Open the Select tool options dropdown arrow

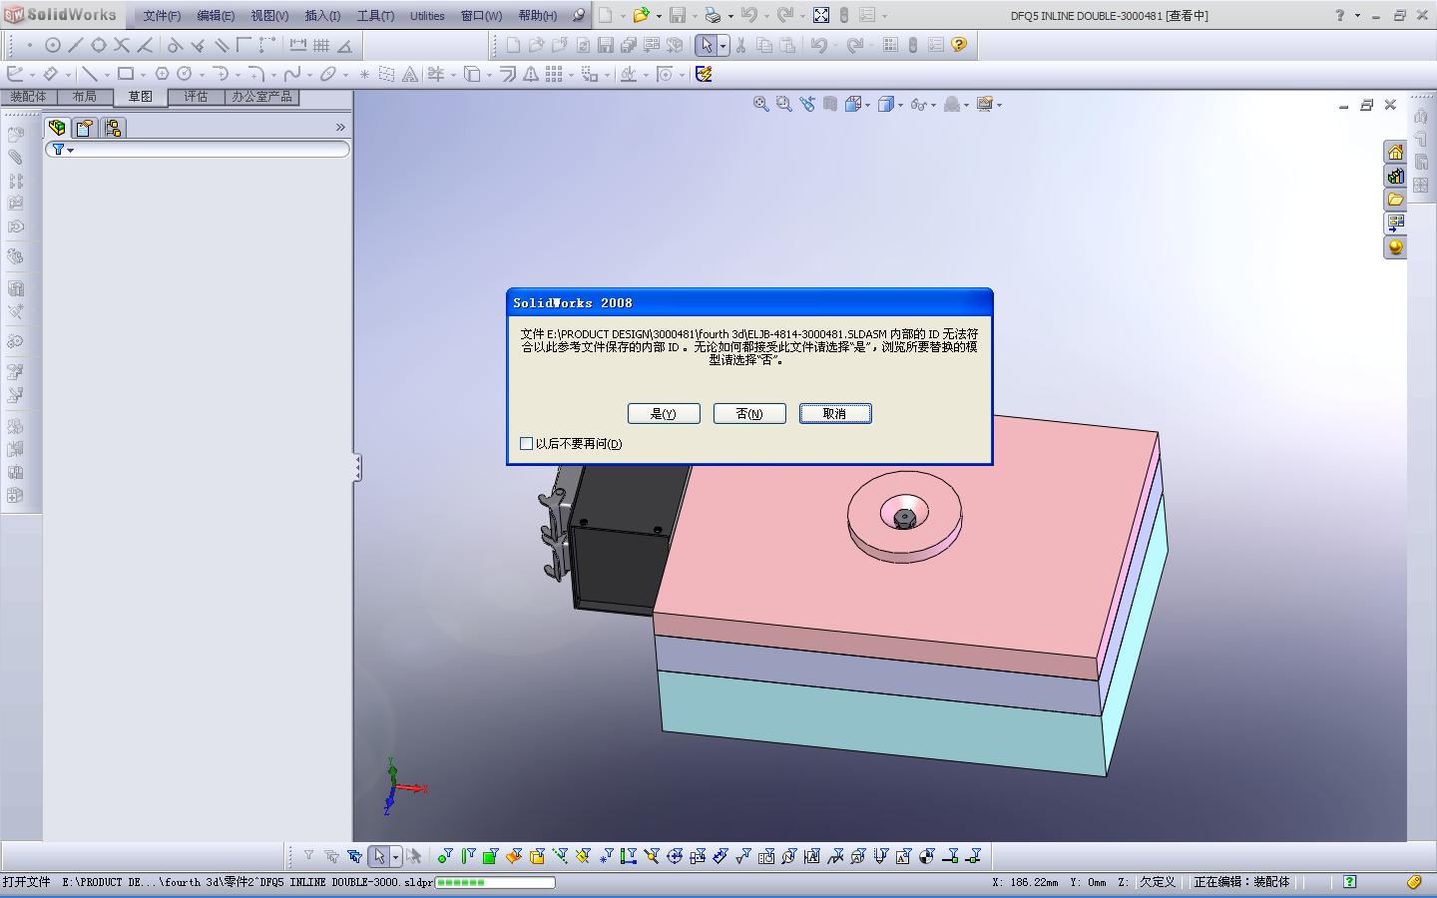click(723, 45)
